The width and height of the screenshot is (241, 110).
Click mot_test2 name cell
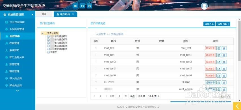(110, 62)
